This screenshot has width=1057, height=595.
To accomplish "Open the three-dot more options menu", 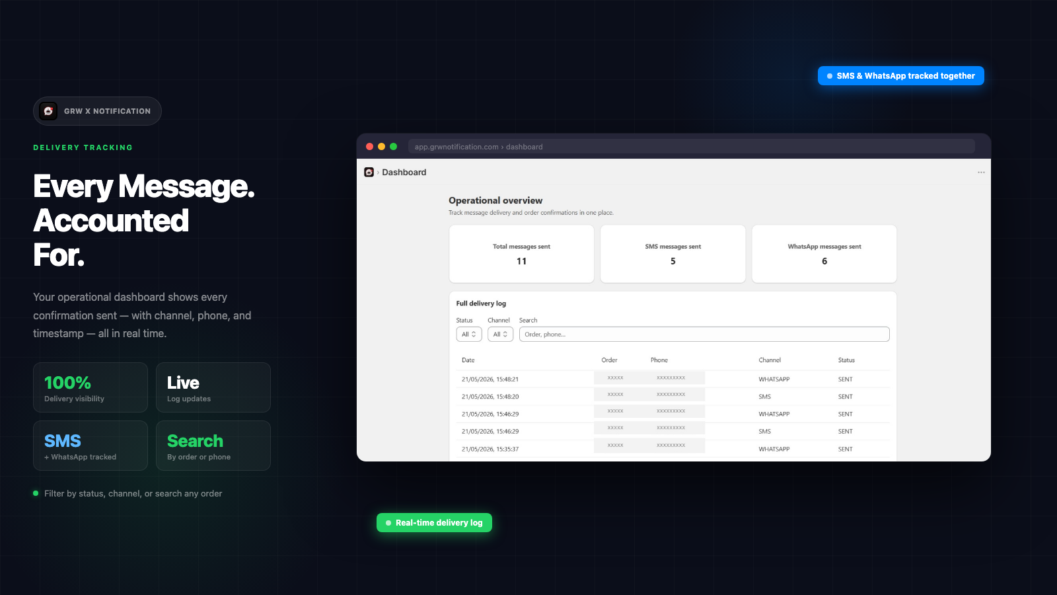I will coord(981,172).
